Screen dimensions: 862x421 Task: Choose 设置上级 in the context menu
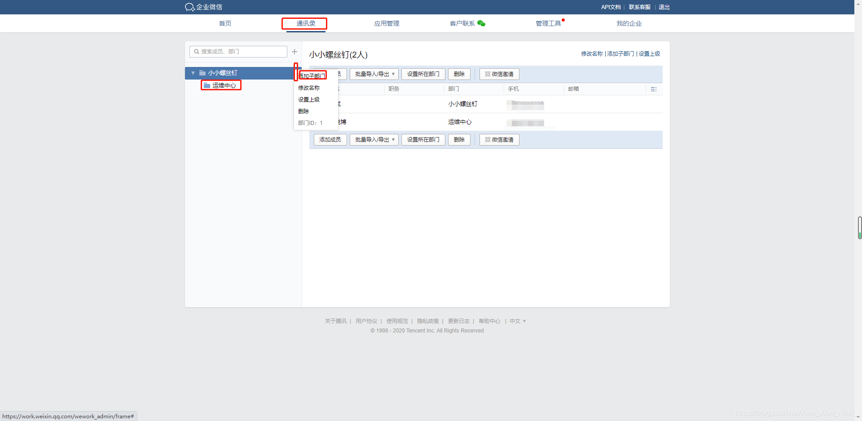[309, 100]
